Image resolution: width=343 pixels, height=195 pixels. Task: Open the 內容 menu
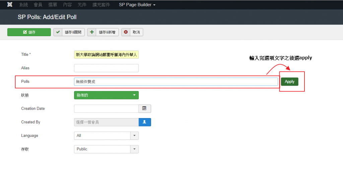tap(67, 5)
